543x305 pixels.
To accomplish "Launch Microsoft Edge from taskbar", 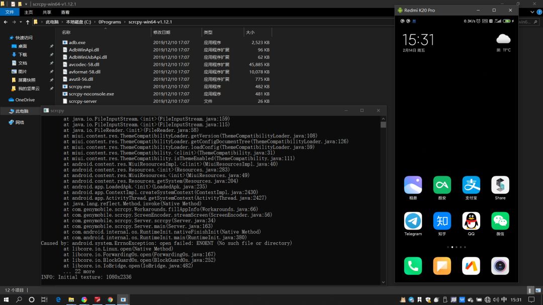I will (x=58, y=299).
